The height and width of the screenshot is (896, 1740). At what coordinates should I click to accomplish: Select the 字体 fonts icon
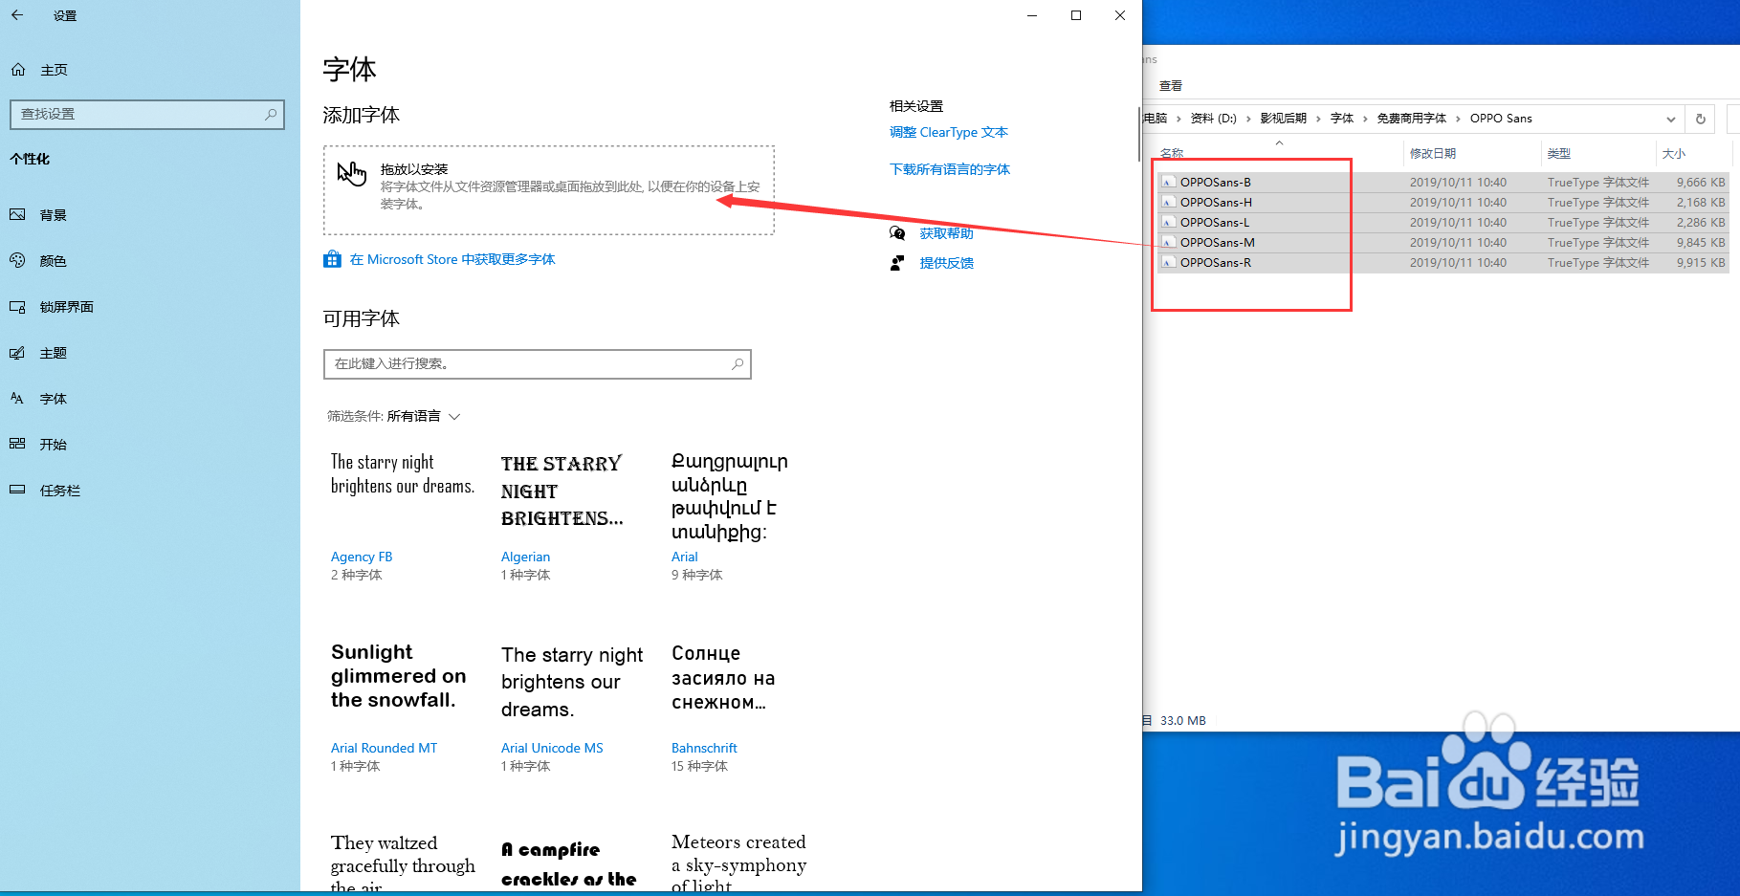click(x=17, y=399)
